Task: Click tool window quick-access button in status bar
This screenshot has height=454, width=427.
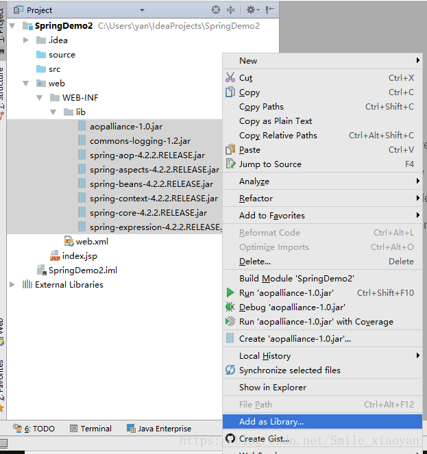Action: click(3, 443)
